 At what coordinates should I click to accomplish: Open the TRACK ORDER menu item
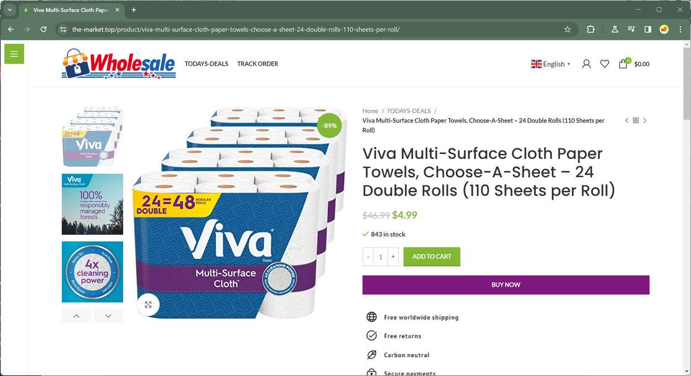pos(258,64)
